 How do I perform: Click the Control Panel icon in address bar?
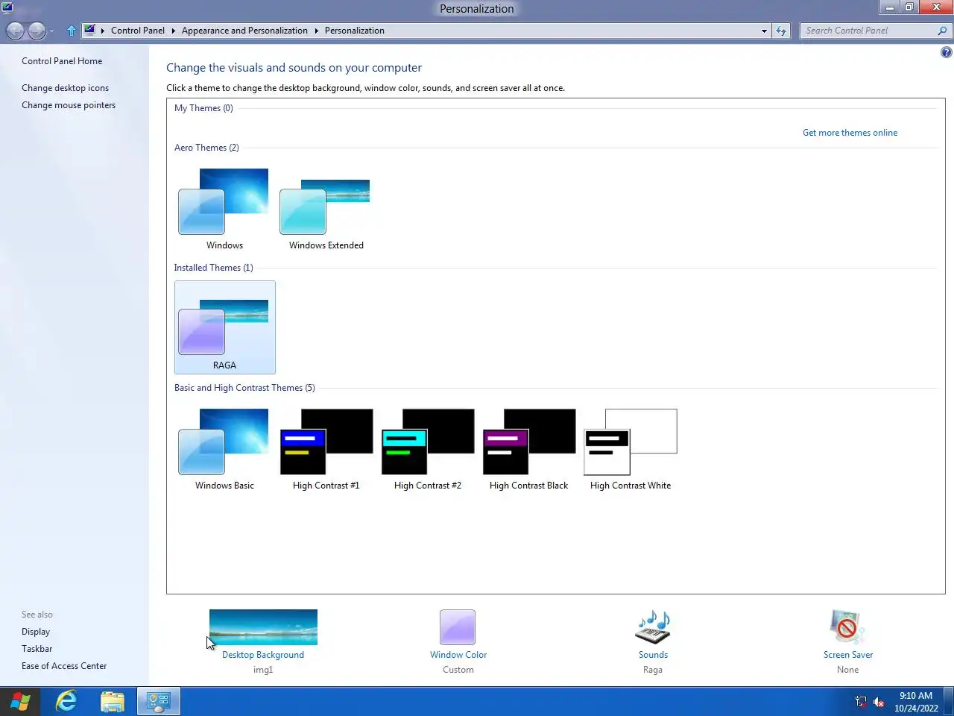(89, 30)
